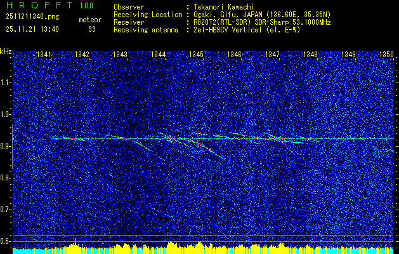Screen dimensions: 399x254
Task: Click time marker 1350
Action: [387, 55]
